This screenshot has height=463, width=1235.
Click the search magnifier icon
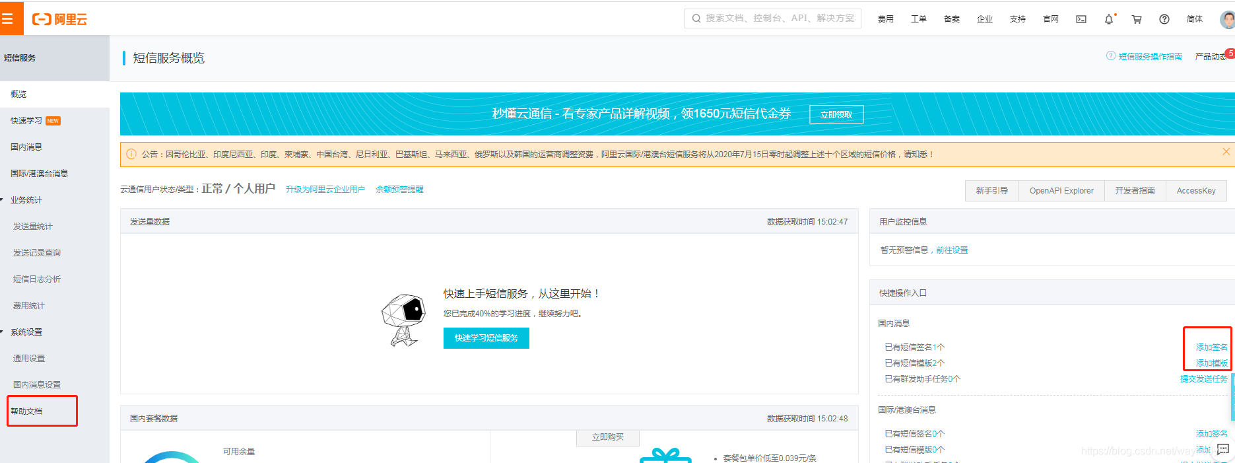click(696, 18)
